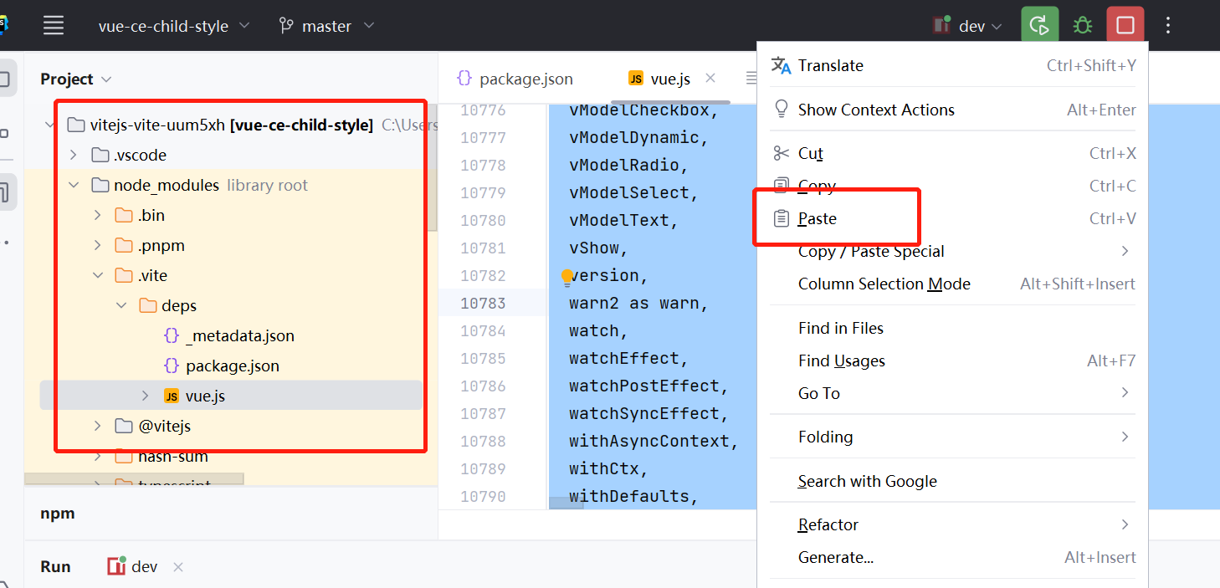Expand the @vitejs folder
The image size is (1220, 588).
click(x=98, y=426)
